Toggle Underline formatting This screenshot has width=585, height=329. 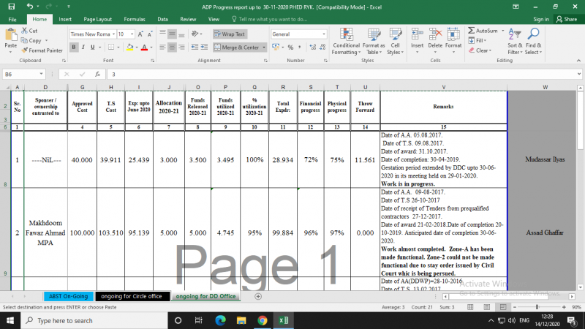point(93,48)
